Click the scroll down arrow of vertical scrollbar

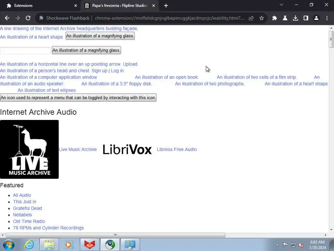[331, 230]
